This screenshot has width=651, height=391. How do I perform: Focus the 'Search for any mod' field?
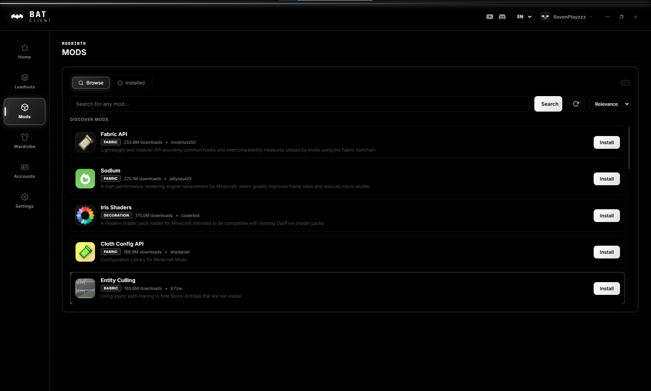300,104
